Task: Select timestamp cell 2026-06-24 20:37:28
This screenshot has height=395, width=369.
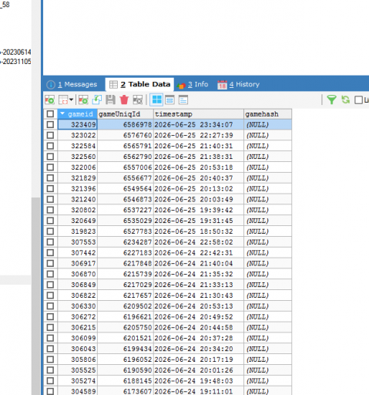Action: tap(199, 338)
